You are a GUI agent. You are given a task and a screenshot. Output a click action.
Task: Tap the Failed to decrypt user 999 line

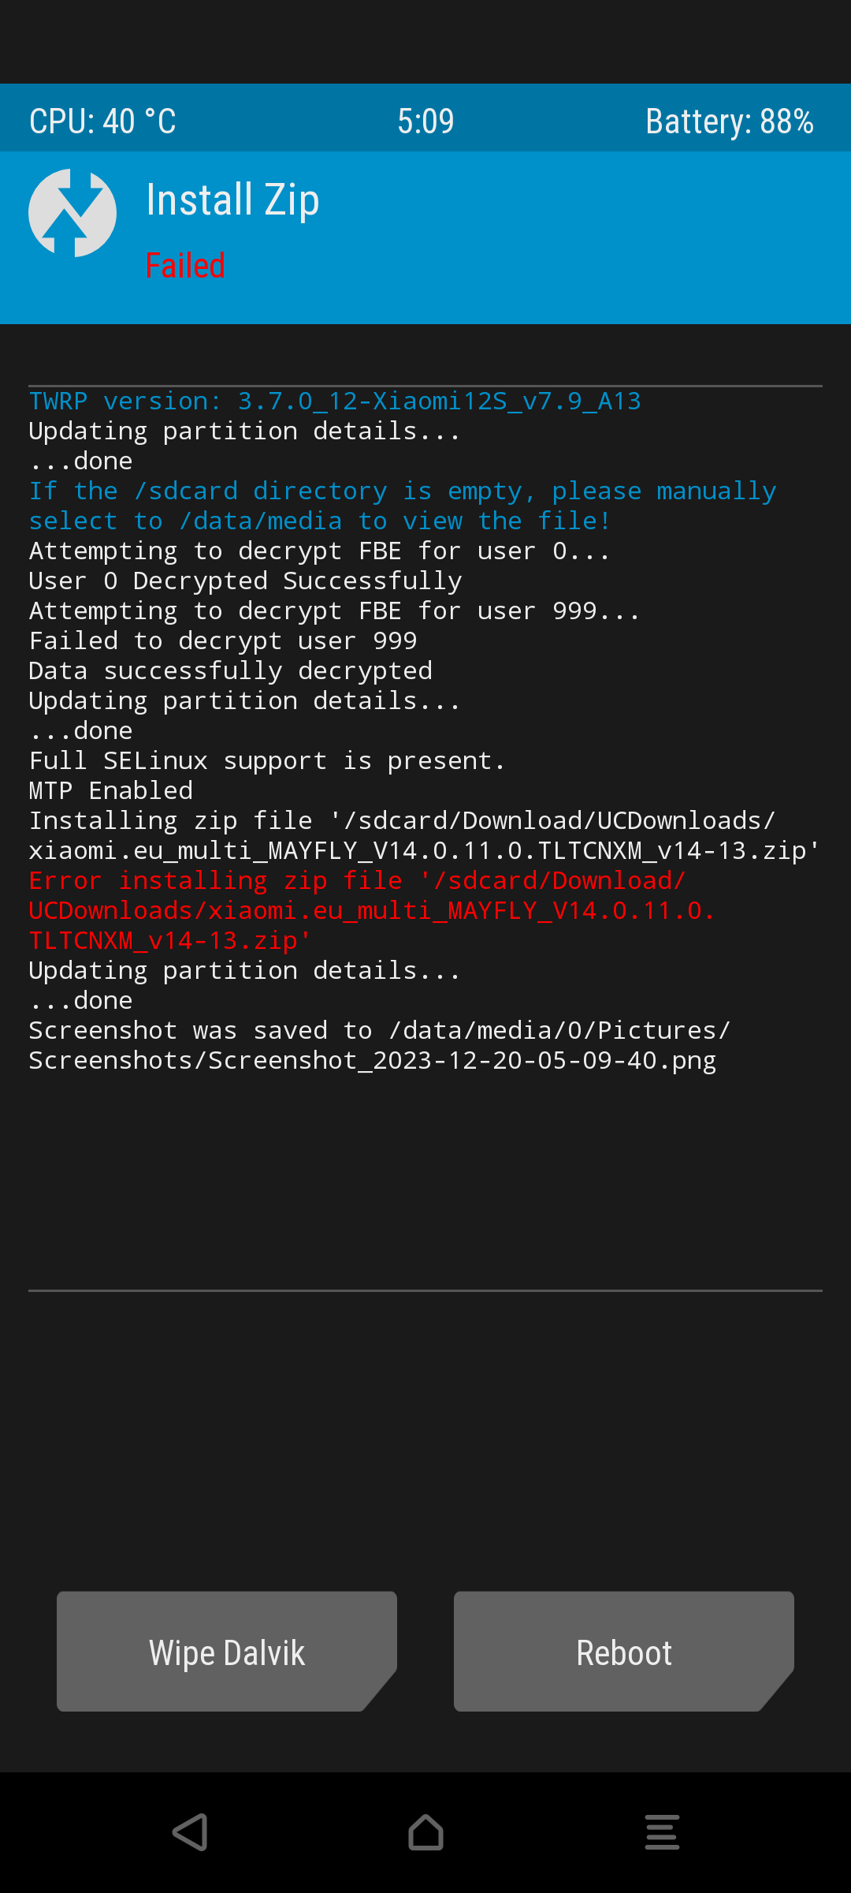(223, 640)
